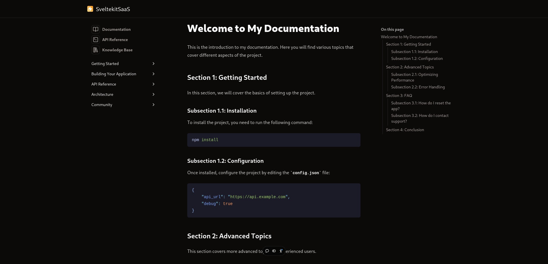The width and height of the screenshot is (548, 264).
Task: Open the comment bubble in the floating toolbar
Action: 267,251
